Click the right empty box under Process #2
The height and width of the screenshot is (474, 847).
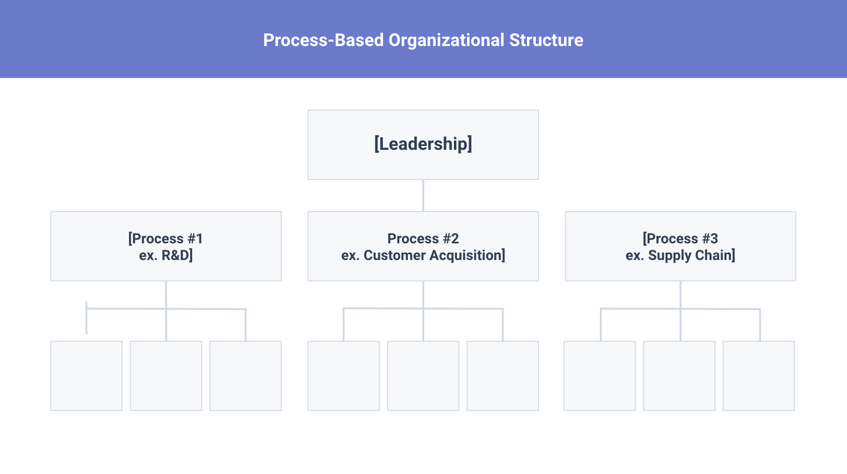pyautogui.click(x=503, y=376)
